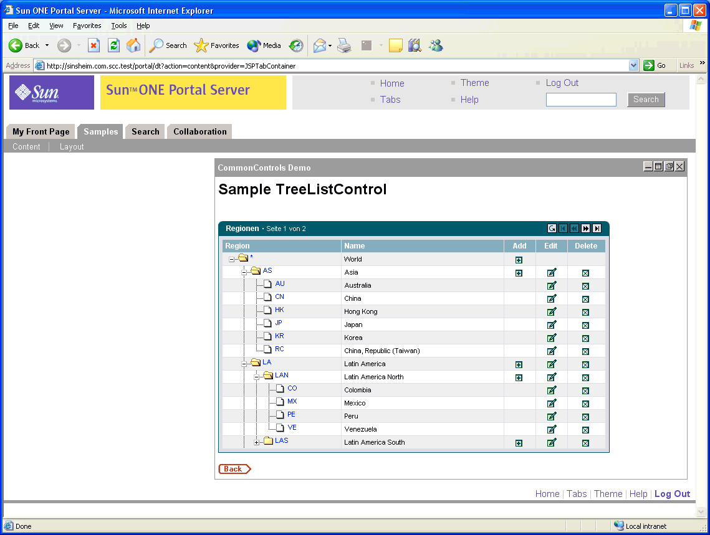Open the Media pane from toolbar
710x535 pixels.
click(264, 45)
